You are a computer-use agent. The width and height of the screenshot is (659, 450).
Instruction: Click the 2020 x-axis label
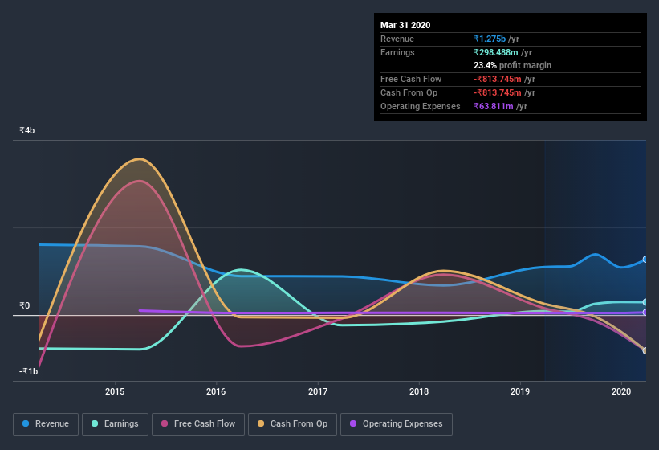click(621, 391)
